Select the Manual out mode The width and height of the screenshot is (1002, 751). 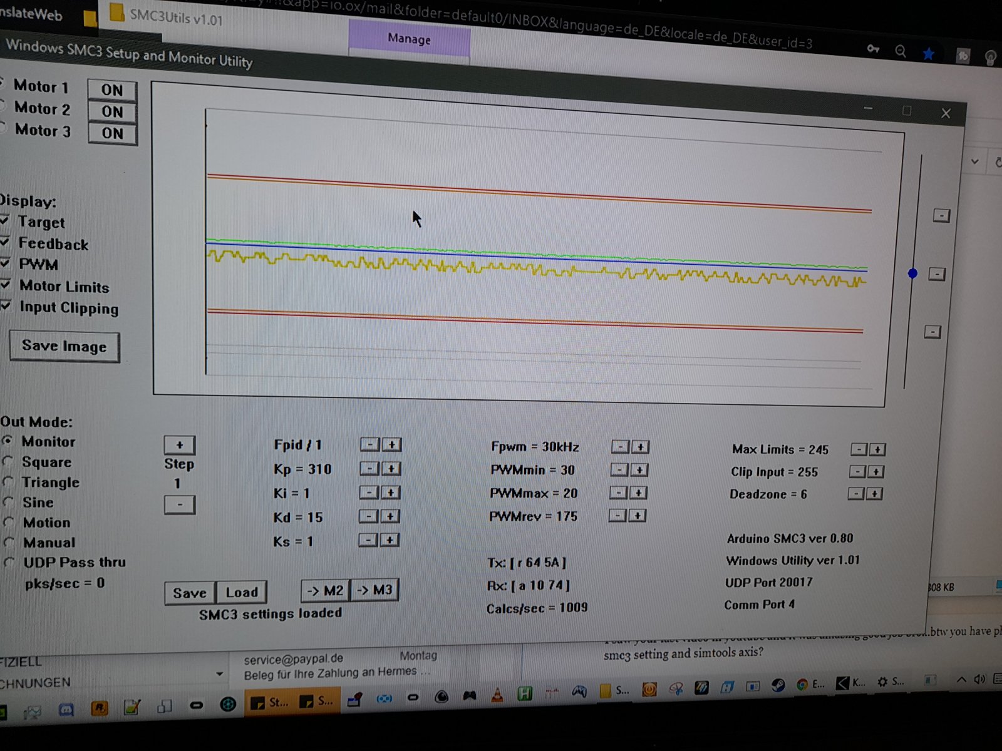pos(9,541)
